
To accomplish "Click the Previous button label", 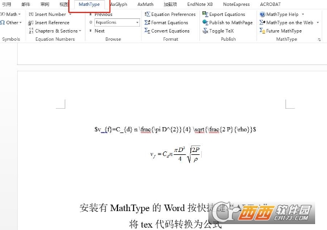I will [x=103, y=14].
